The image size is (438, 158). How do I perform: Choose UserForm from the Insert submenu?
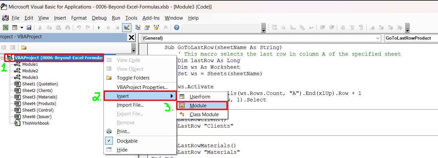202,97
